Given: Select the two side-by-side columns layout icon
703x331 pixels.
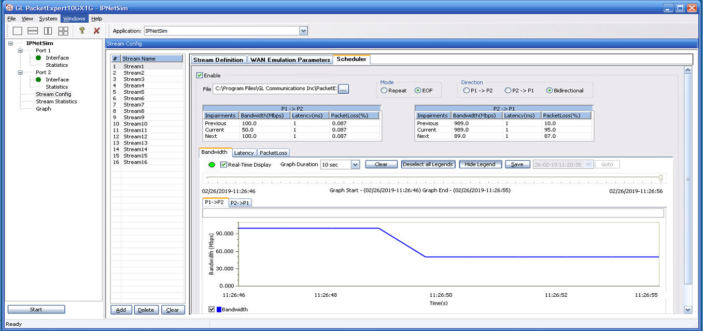Looking at the screenshot, I should click(48, 31).
